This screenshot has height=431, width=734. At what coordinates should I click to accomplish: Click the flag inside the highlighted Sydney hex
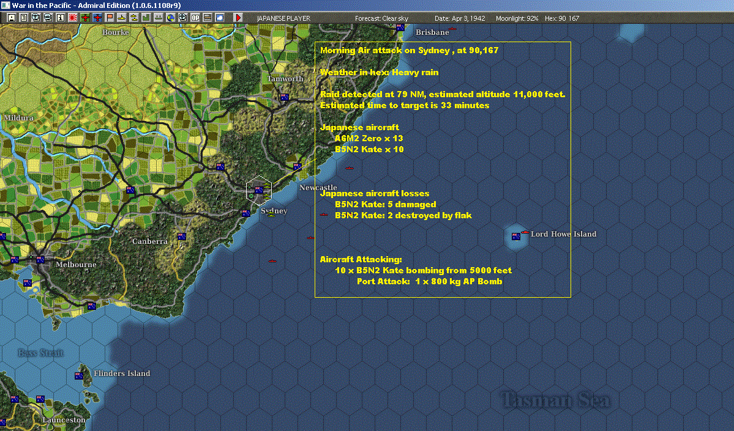click(258, 190)
